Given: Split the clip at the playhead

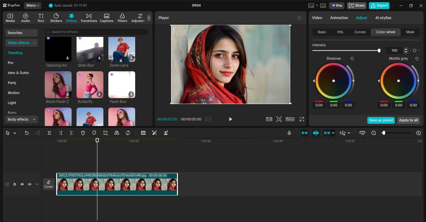Looking at the screenshot, I should pyautogui.click(x=49, y=133).
